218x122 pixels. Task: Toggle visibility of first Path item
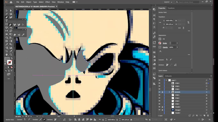coord(159,83)
